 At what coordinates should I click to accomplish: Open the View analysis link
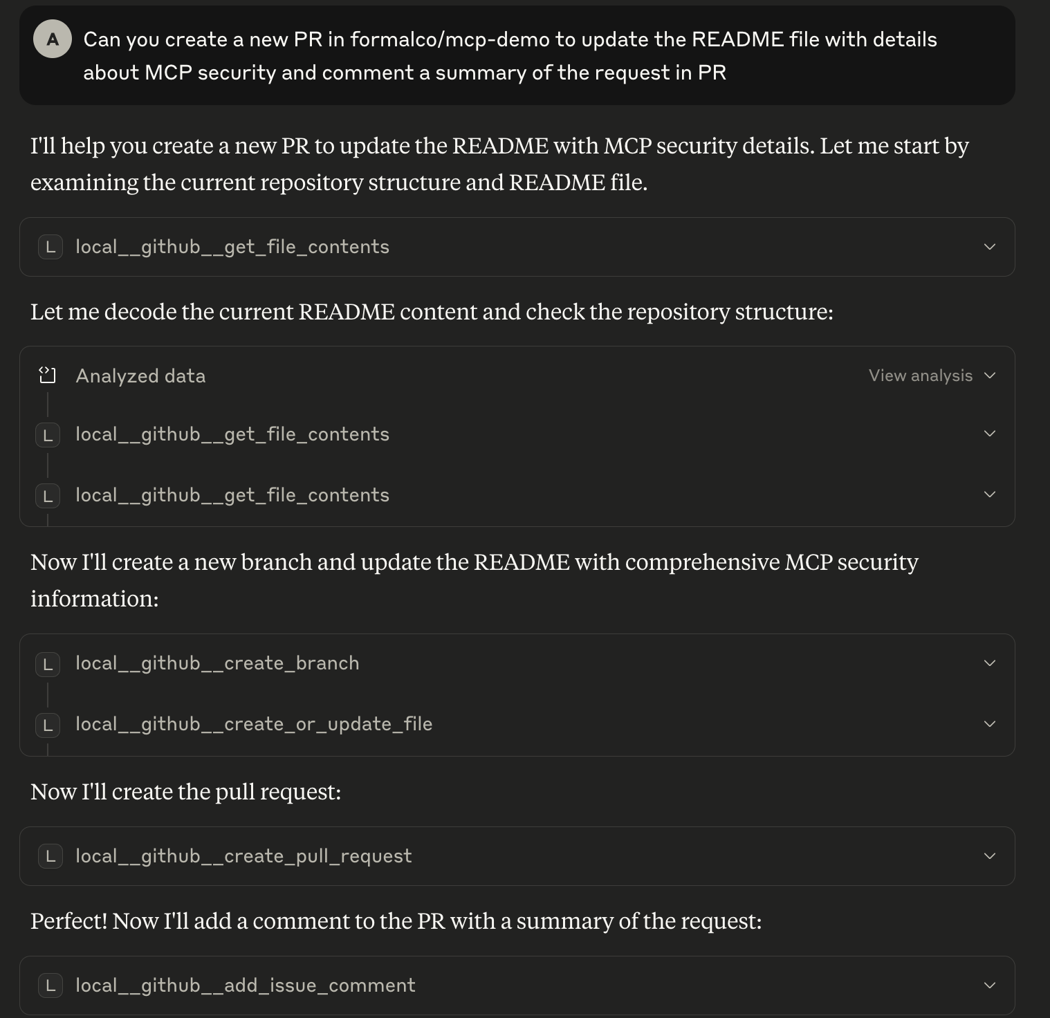[x=921, y=376]
